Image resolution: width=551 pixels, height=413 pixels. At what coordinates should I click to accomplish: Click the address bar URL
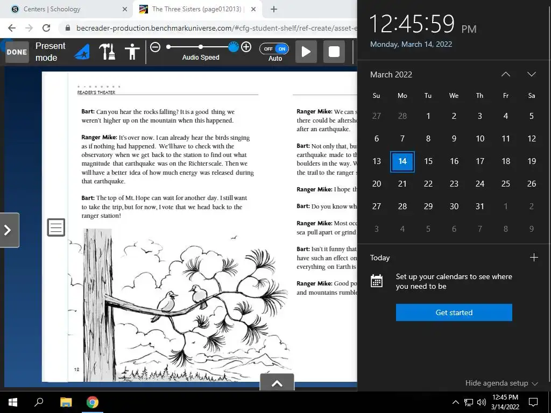[x=216, y=28]
